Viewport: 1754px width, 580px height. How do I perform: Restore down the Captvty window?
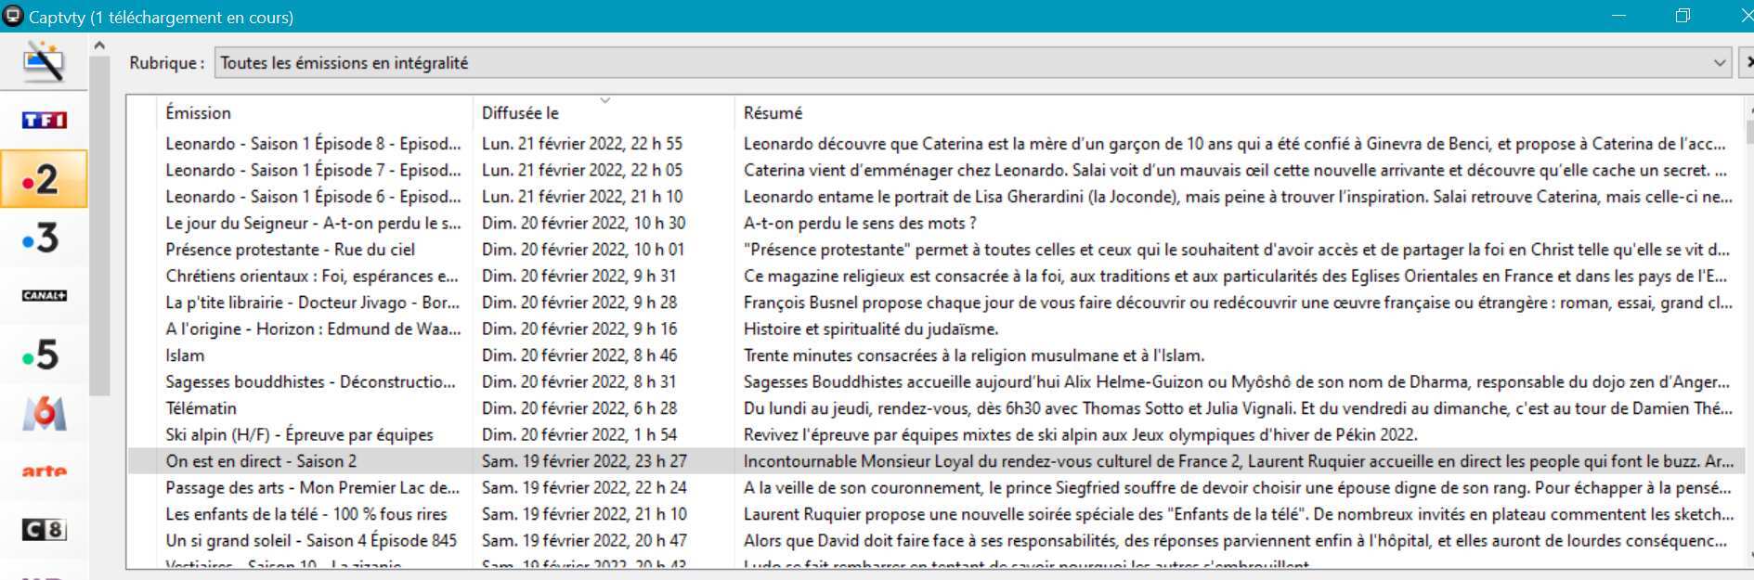1683,16
